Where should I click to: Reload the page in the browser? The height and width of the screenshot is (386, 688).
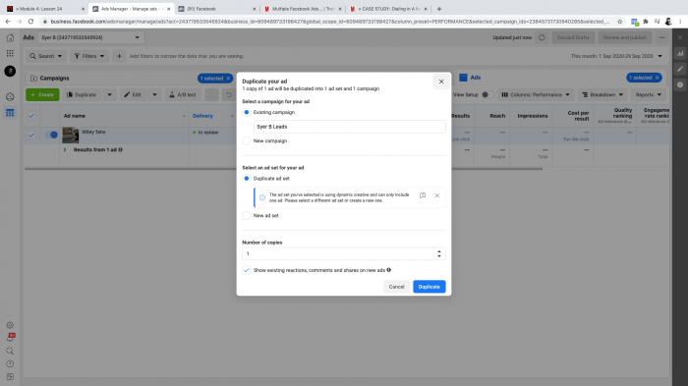(30, 22)
